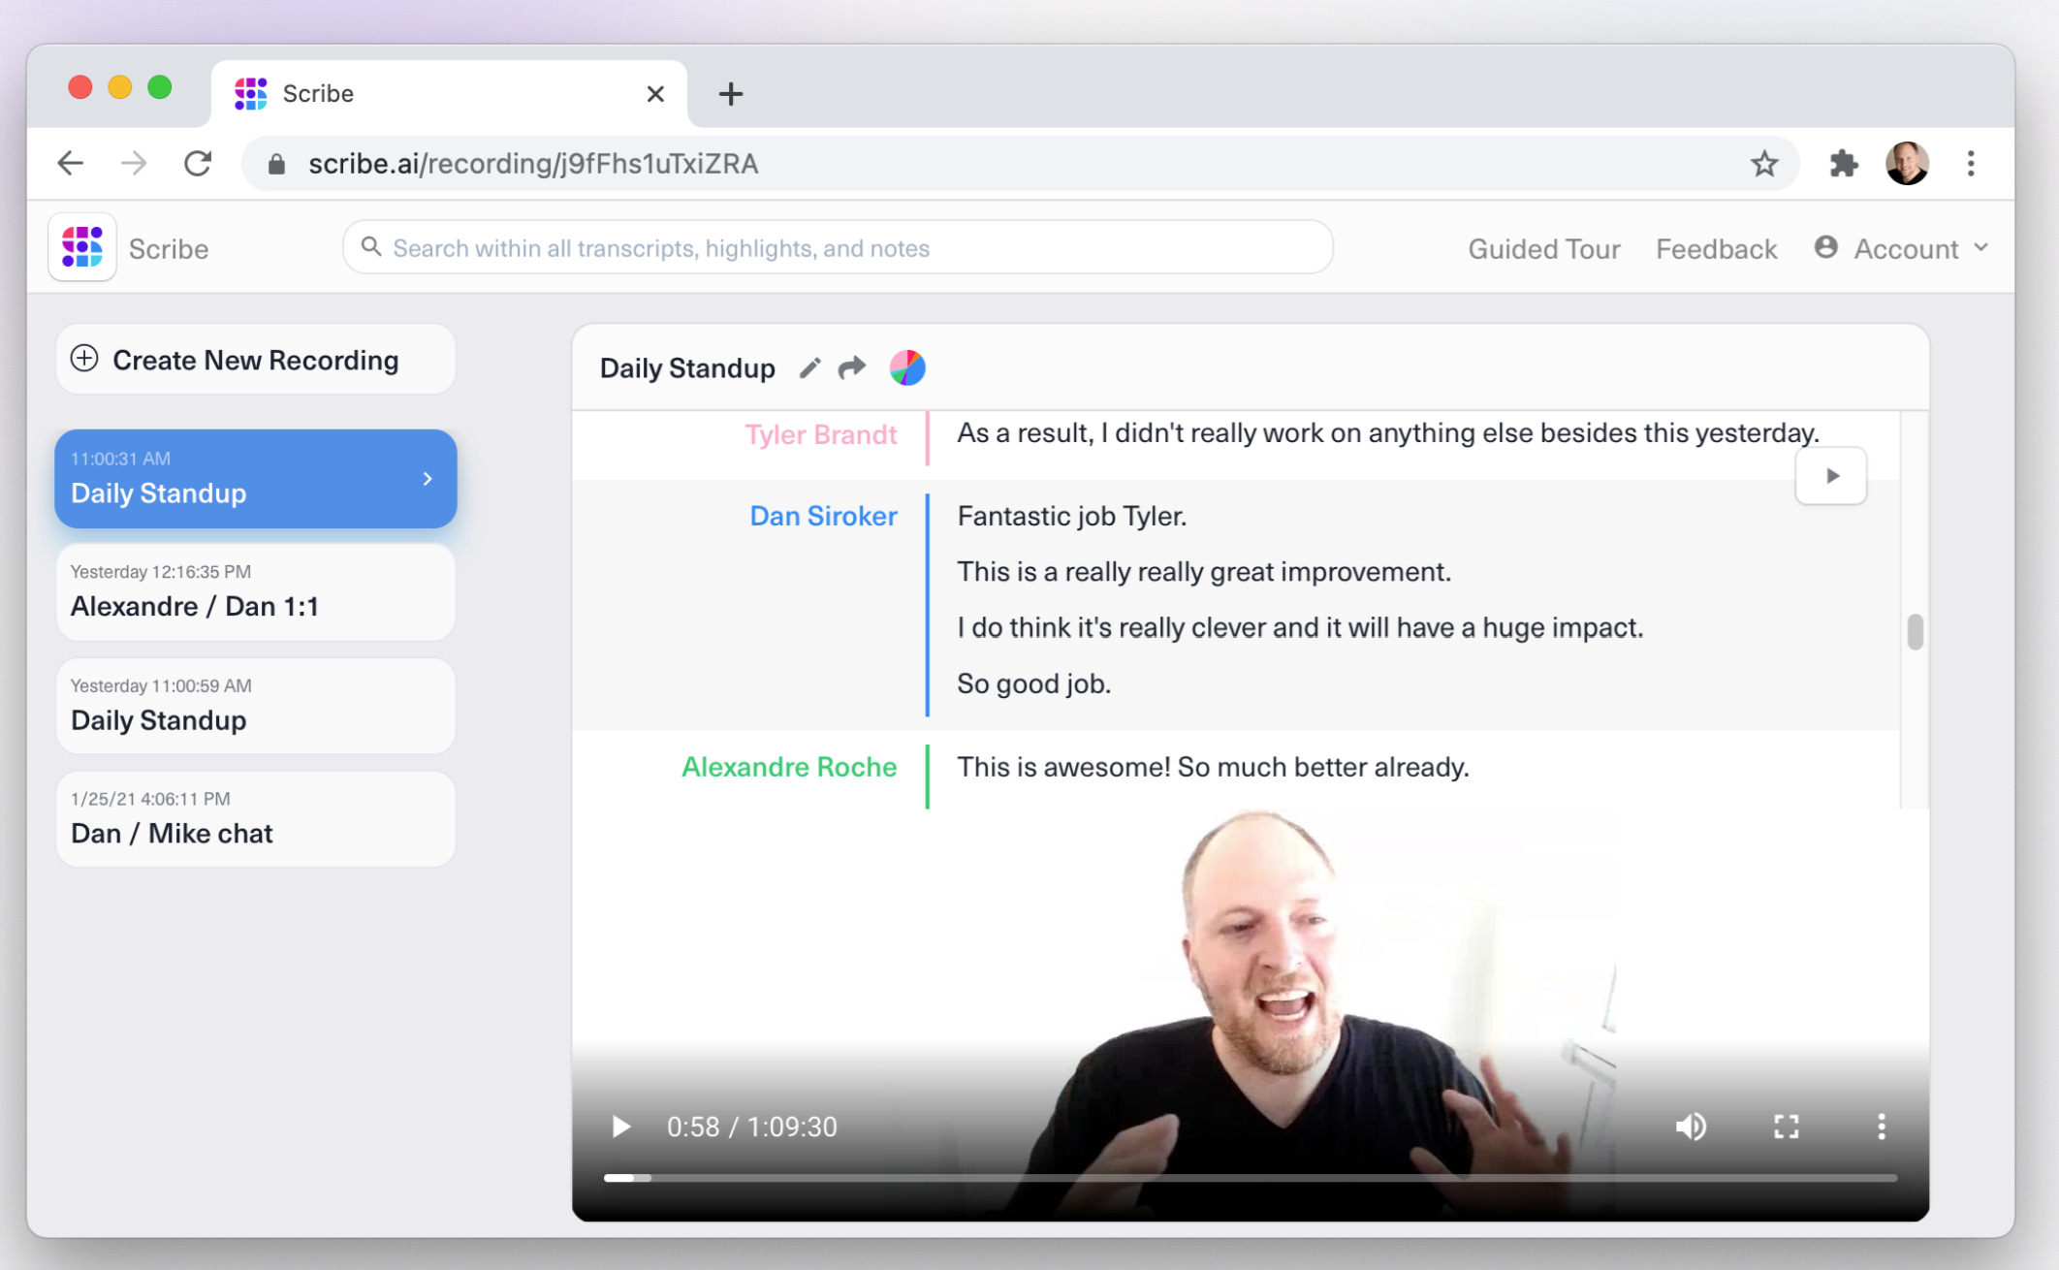Click the search magnifier in the search bar
2059x1270 pixels.
(371, 247)
